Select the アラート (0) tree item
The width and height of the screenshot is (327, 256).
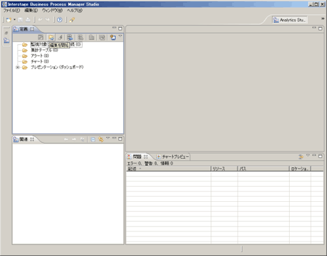40,56
